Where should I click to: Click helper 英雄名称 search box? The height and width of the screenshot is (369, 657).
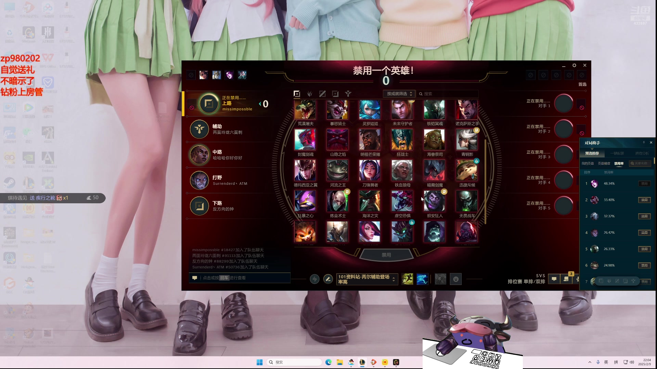click(640, 163)
